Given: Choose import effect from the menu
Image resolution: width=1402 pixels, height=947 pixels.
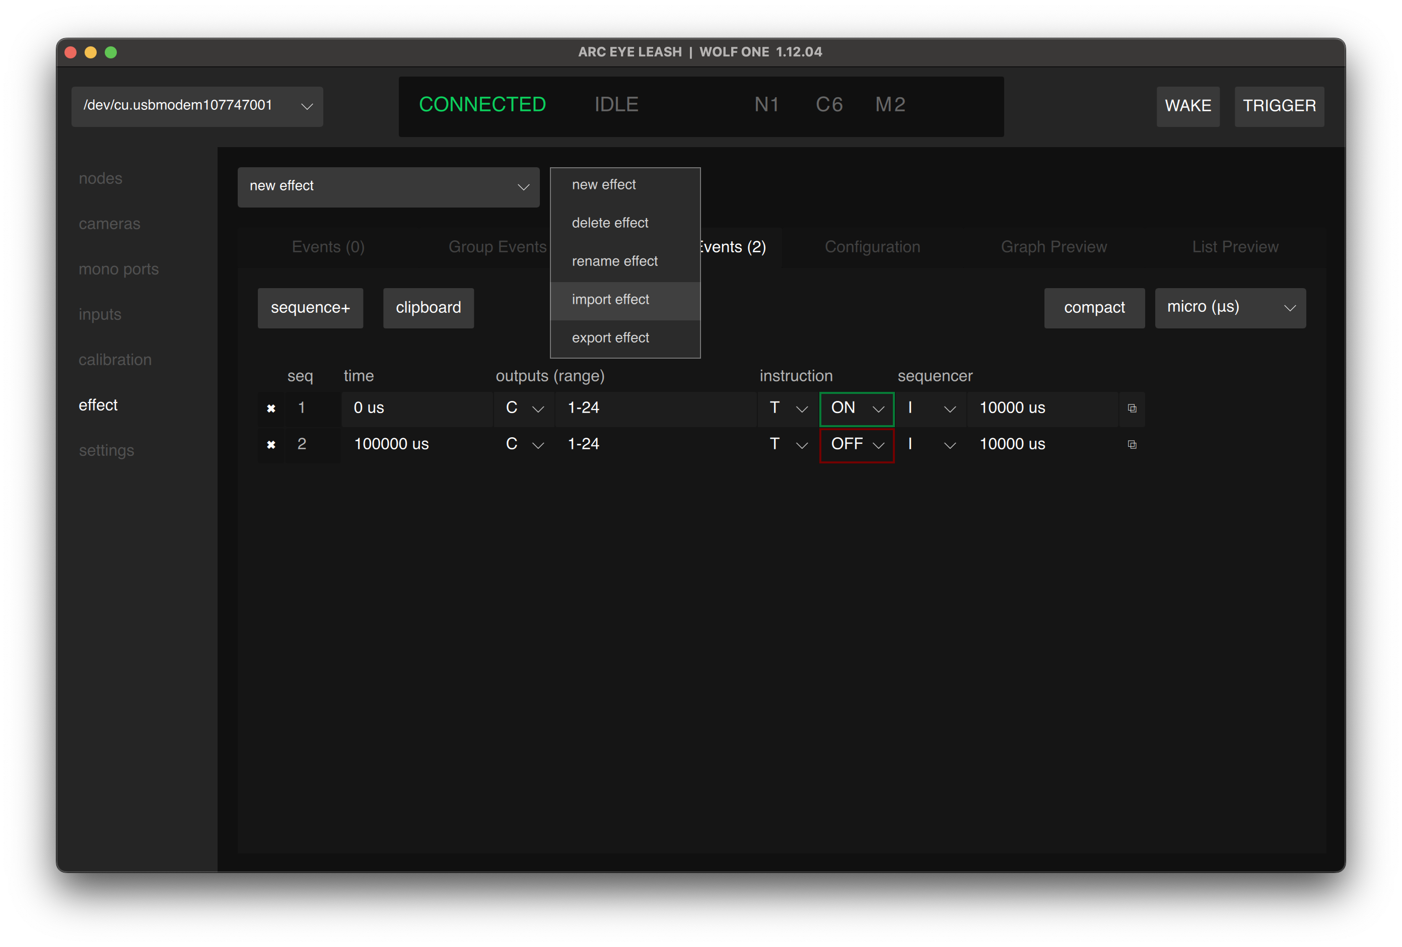Looking at the screenshot, I should coord(610,300).
